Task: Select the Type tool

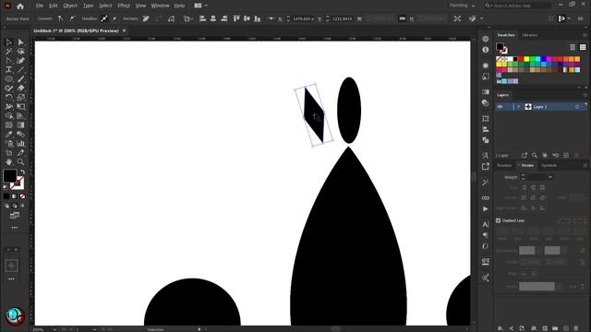Action: click(8, 70)
